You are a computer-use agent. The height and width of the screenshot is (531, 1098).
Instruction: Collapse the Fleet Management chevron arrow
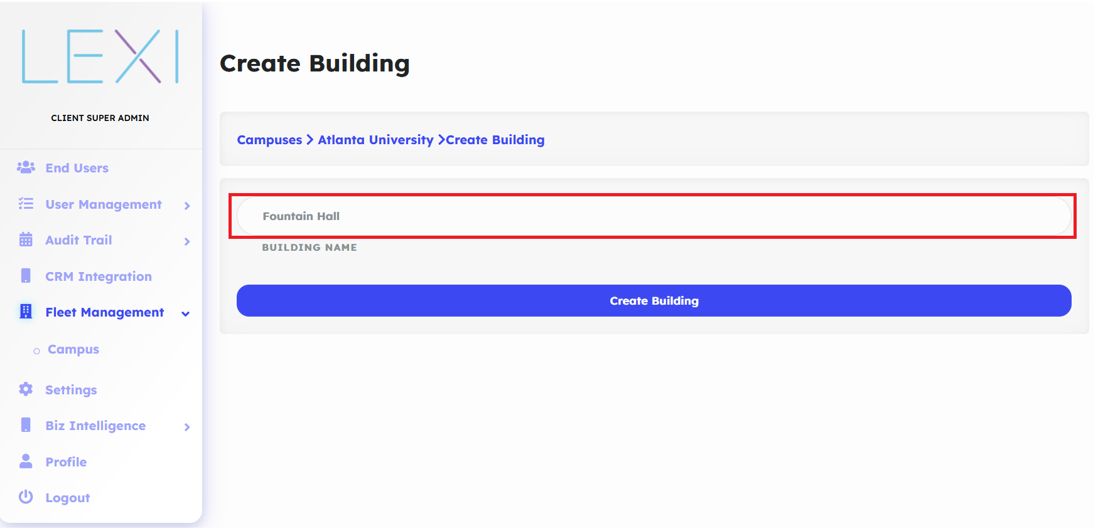click(x=186, y=313)
